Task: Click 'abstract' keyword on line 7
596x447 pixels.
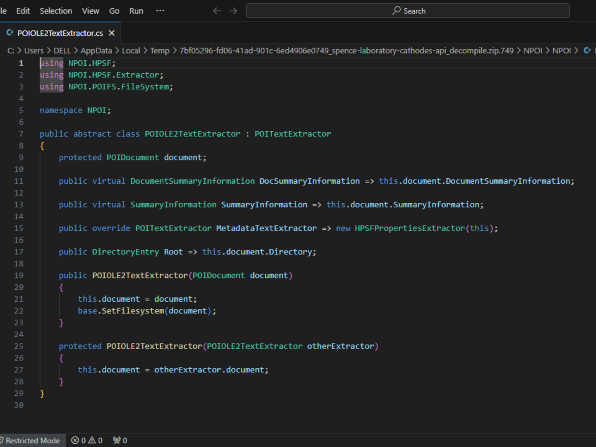Action: click(92, 134)
